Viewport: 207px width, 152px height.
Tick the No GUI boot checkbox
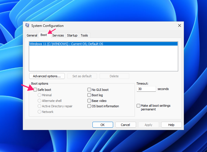pyautogui.click(x=89, y=90)
